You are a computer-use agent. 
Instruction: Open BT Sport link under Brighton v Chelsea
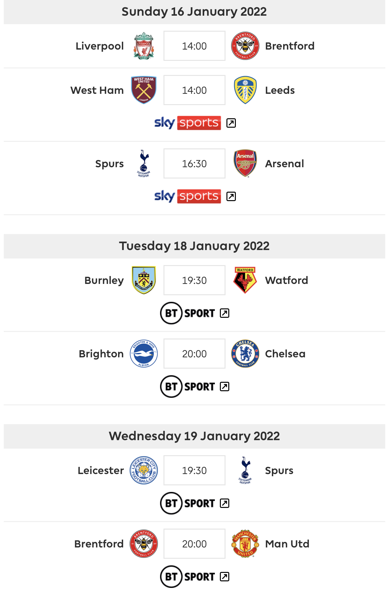click(x=188, y=387)
